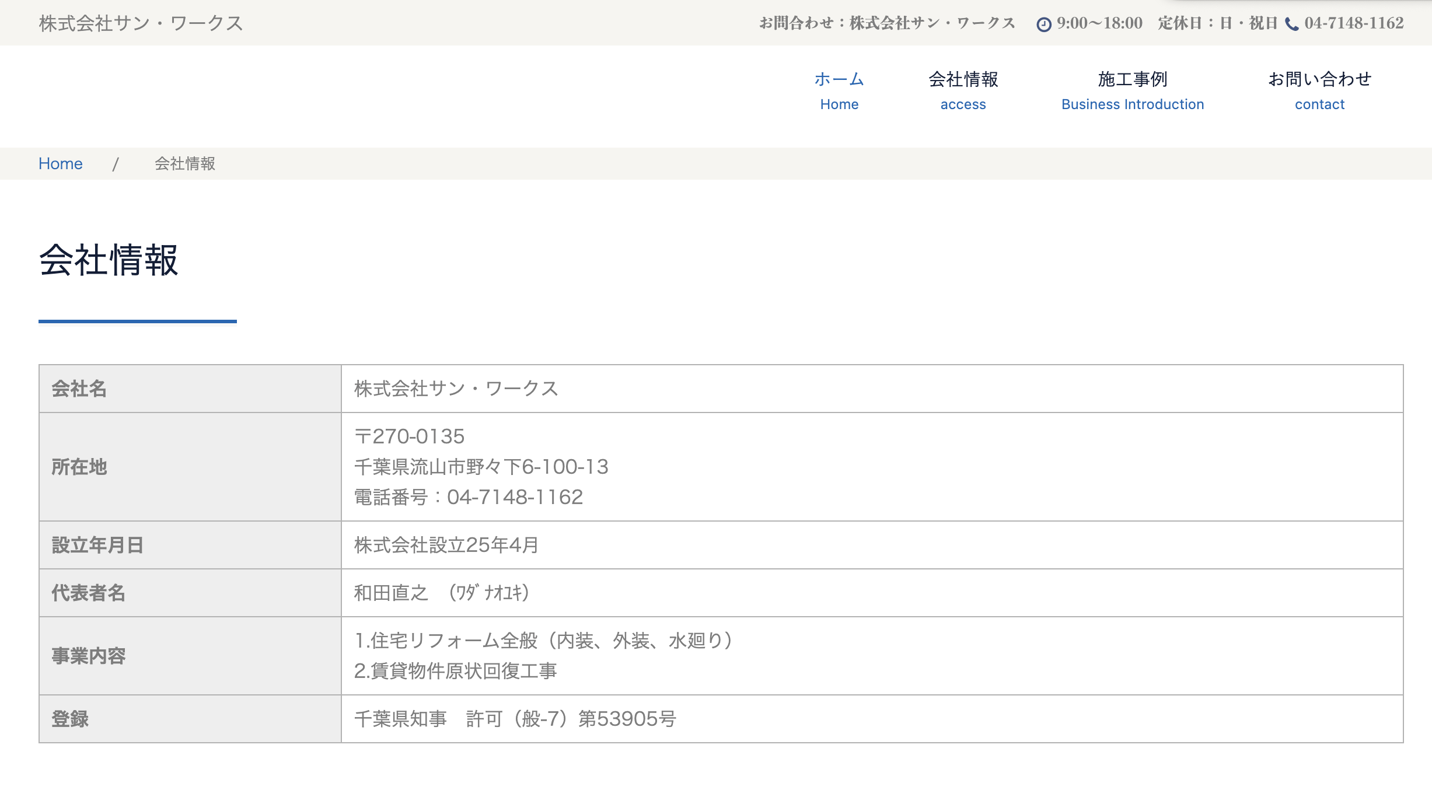Go to 施工事例 Business Introduction page
The height and width of the screenshot is (804, 1432).
click(x=1132, y=90)
